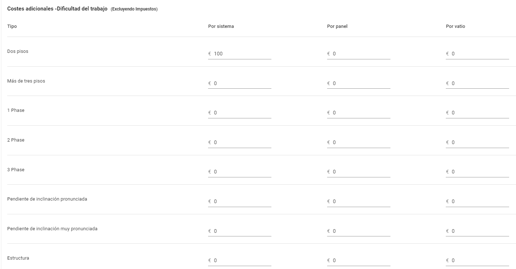Click the 1 Phase Por sistema input
The width and height of the screenshot is (516, 269).
pos(240,113)
